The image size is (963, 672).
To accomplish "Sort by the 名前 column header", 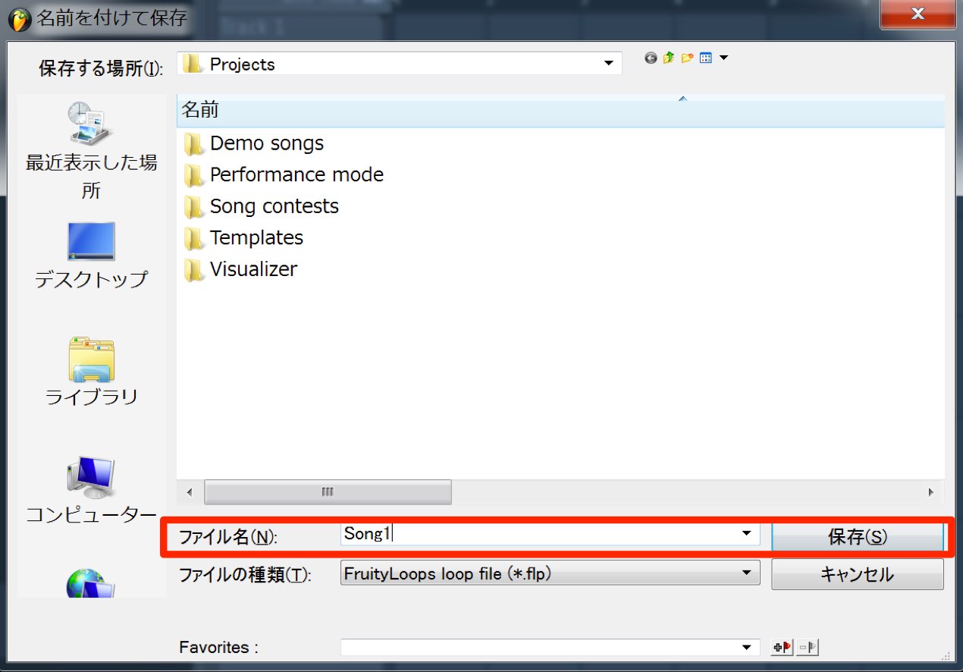I will click(561, 111).
